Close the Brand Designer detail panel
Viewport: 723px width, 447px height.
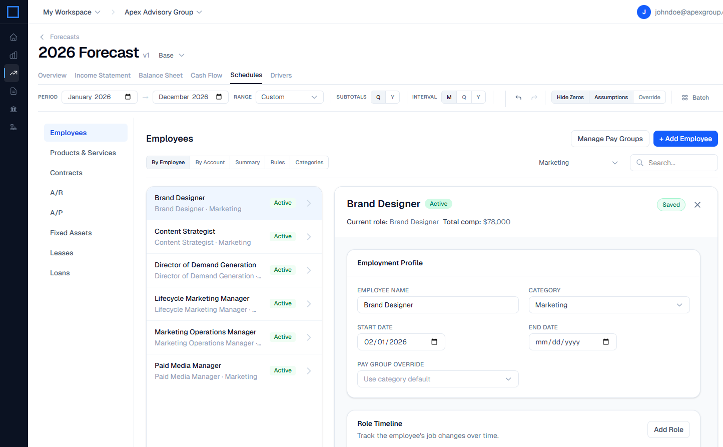697,205
